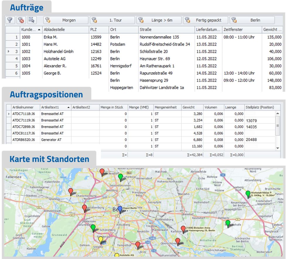
Task: Click the yellow Autoteile AG map pin
Action: (x=117, y=255)
